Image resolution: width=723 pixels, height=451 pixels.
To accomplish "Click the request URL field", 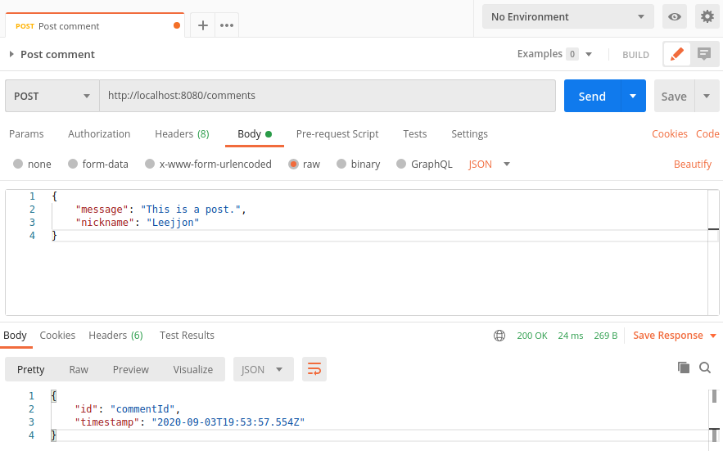I will coord(328,96).
